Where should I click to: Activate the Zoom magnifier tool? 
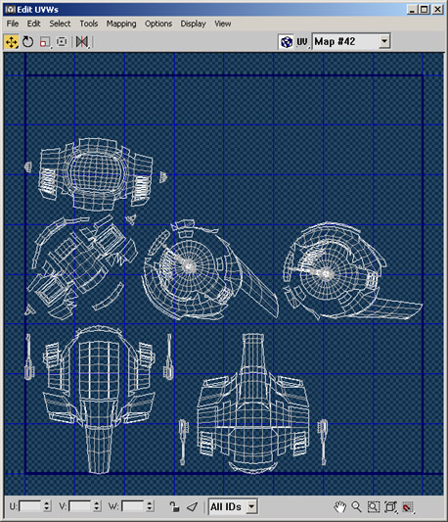(356, 507)
